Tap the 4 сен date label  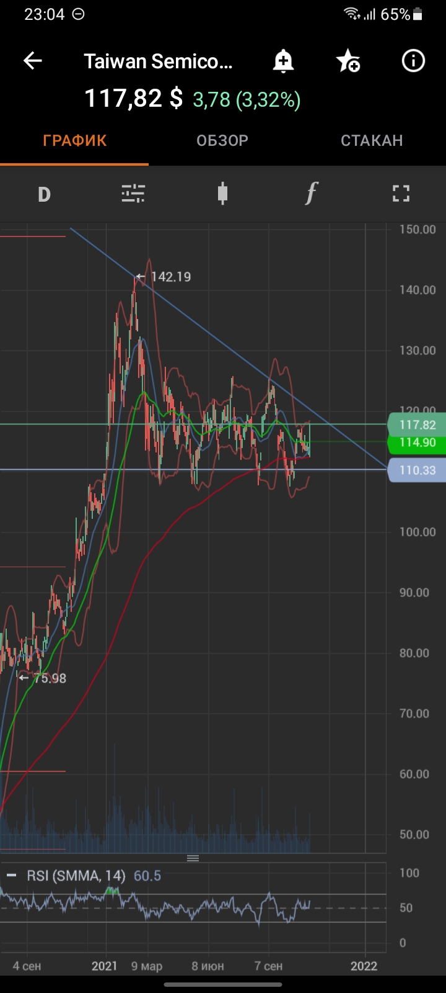point(27,966)
